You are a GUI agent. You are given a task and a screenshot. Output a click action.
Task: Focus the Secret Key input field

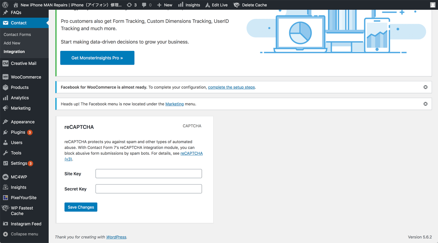coord(149,189)
